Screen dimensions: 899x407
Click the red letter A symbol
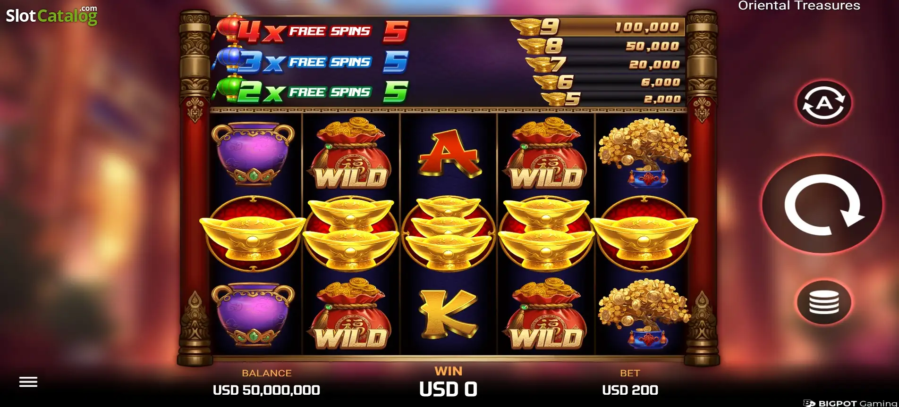point(449,153)
